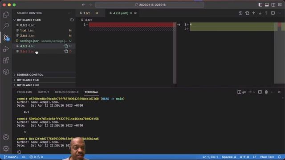Click the Open File icon in editor toolbar
The height and width of the screenshot is (160, 285).
point(247,13)
